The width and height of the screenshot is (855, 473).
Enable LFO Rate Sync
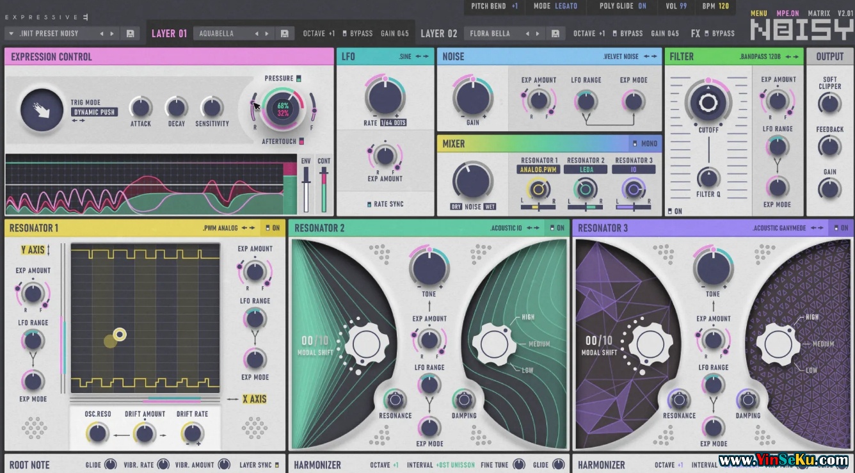point(369,204)
